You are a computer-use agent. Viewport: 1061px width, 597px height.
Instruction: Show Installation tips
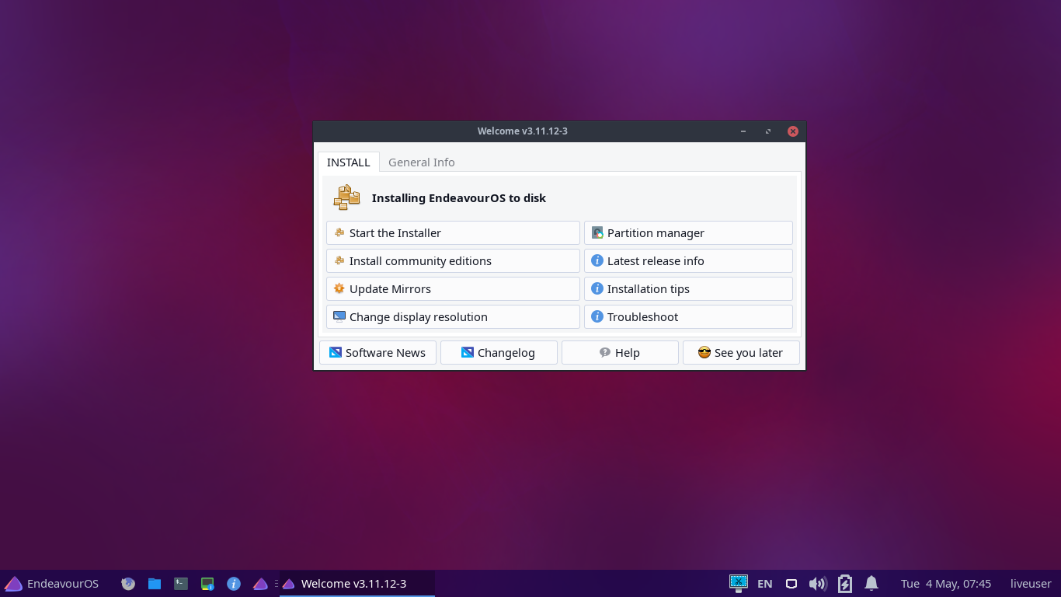[688, 288]
